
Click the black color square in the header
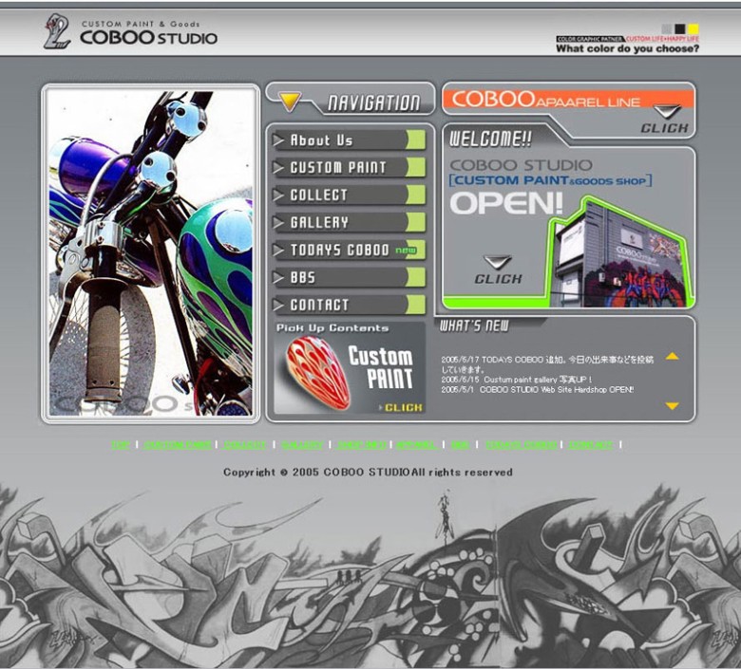click(x=680, y=28)
